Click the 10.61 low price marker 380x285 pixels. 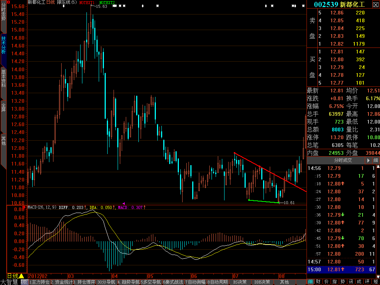(287, 203)
